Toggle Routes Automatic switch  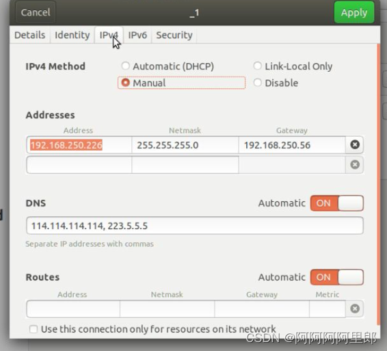[x=337, y=277]
